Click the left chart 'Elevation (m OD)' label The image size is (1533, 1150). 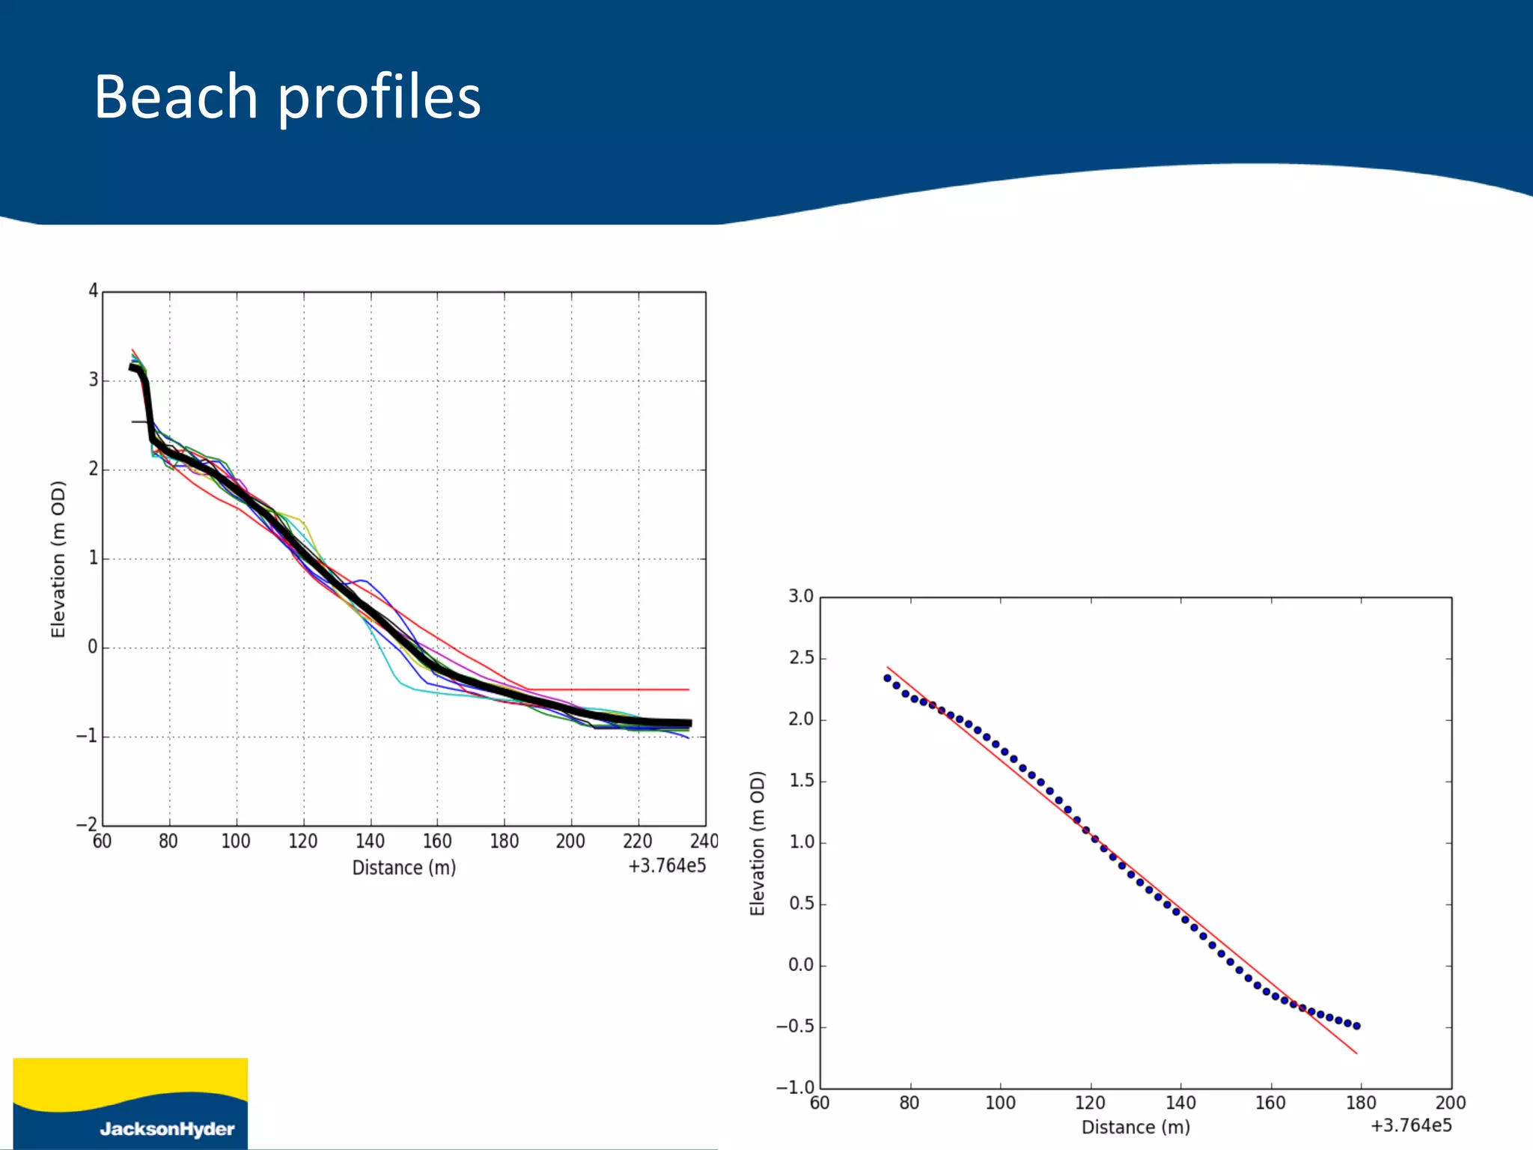click(x=58, y=559)
